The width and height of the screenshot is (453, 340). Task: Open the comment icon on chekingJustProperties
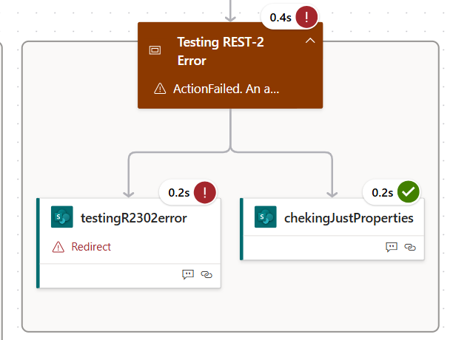pos(392,247)
